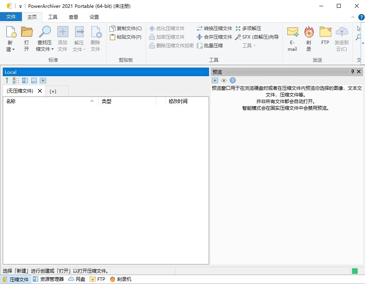This screenshot has height=284, width=365.
Task: Open the 文件 menu
Action: pos(11,17)
